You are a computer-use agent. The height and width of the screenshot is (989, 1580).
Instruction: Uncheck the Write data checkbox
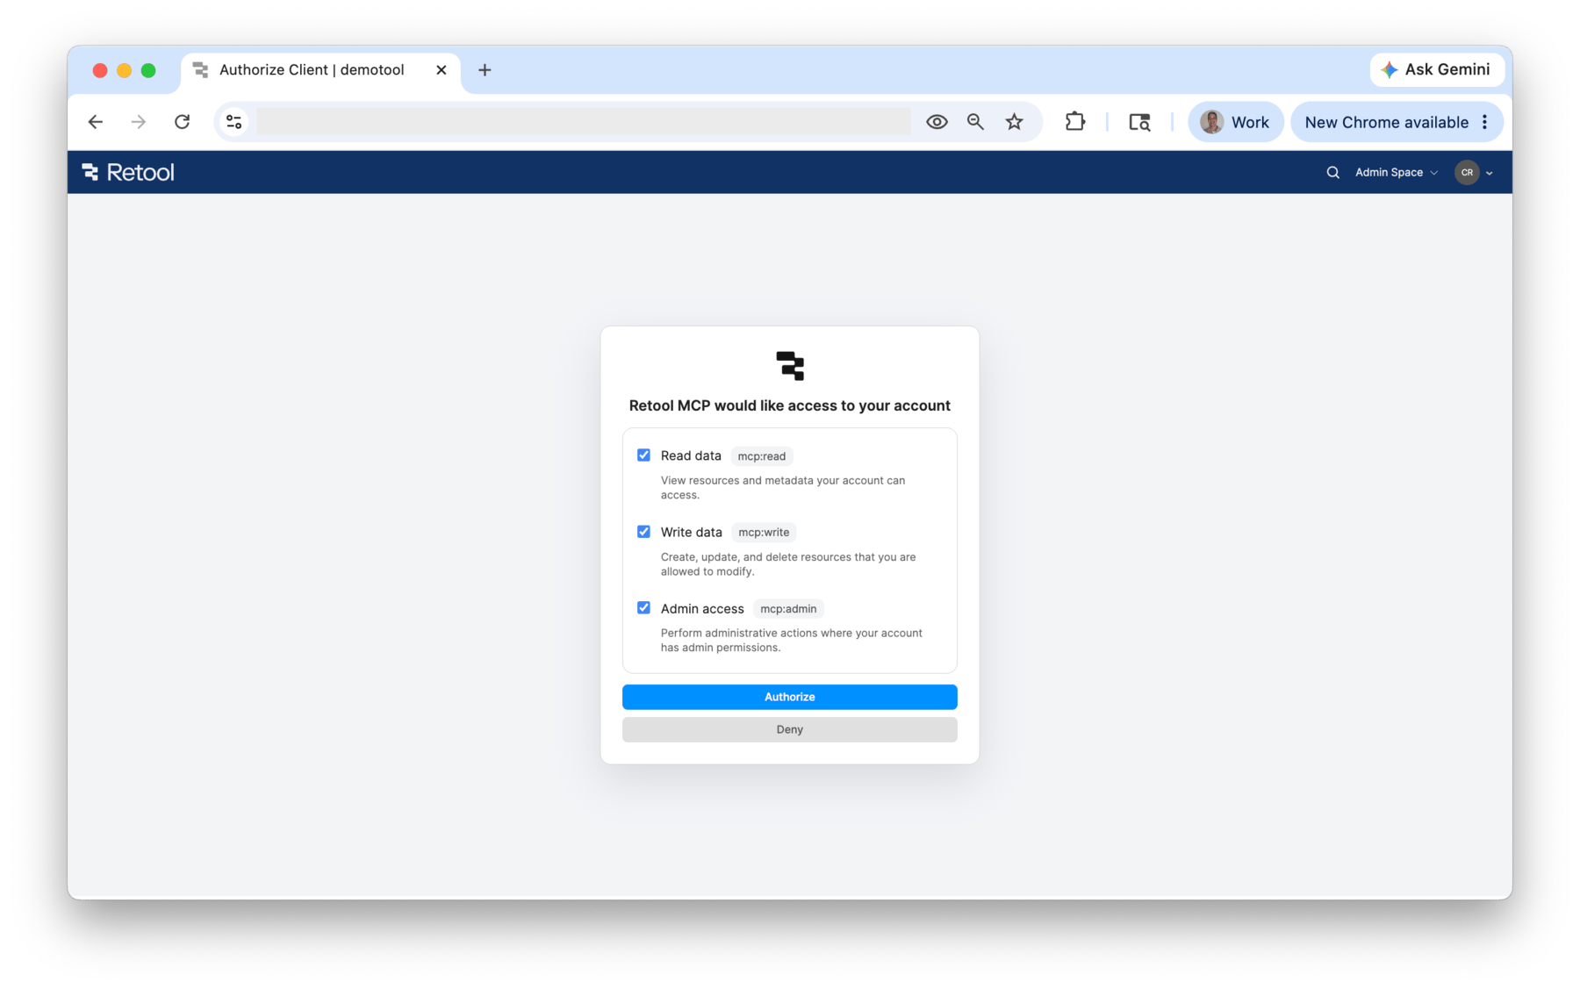[643, 532]
